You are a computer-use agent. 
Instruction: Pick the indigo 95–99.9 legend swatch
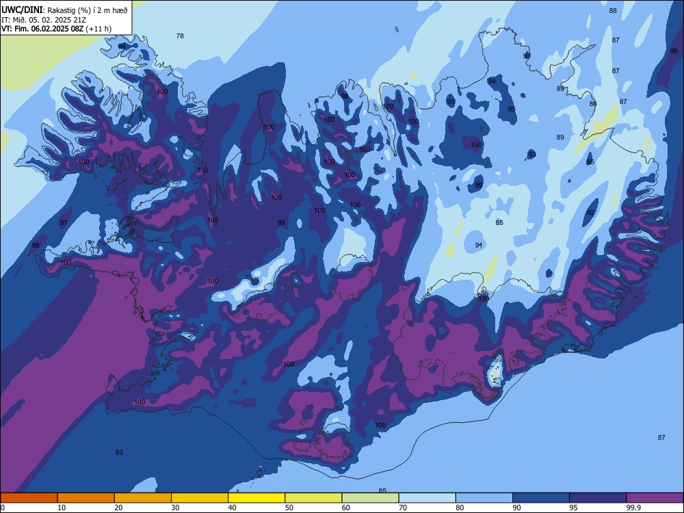598,498
